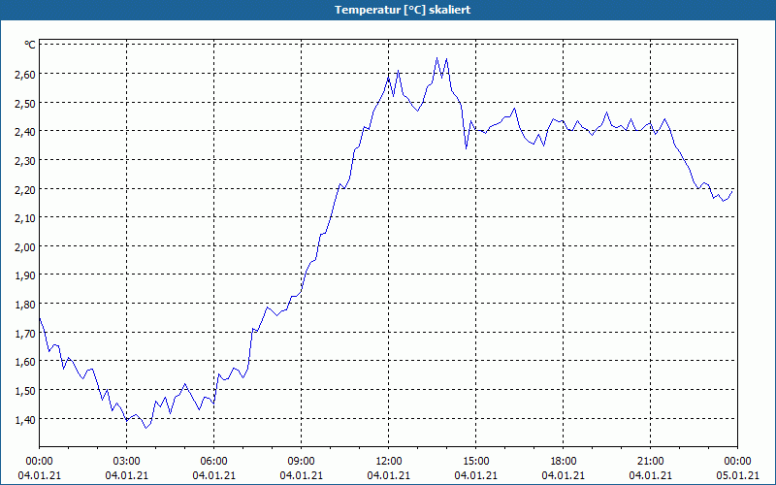Click the 1,60 y-axis value
Image resolution: width=776 pixels, height=485 pixels.
pos(25,362)
